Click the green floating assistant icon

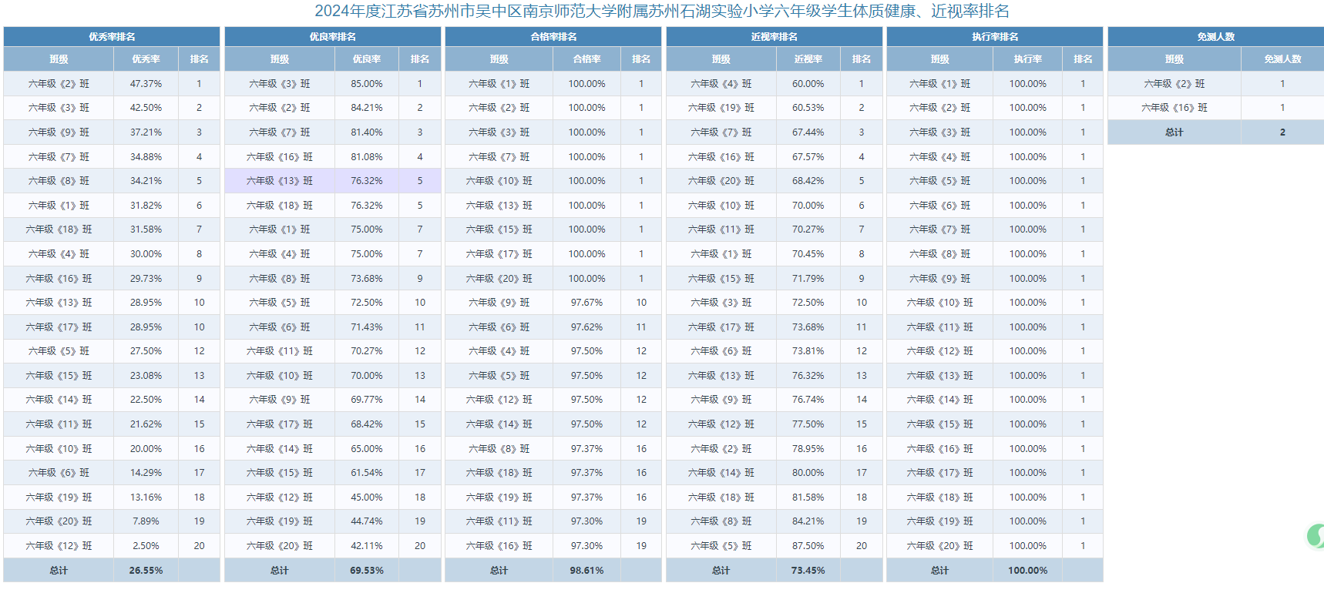click(1315, 536)
